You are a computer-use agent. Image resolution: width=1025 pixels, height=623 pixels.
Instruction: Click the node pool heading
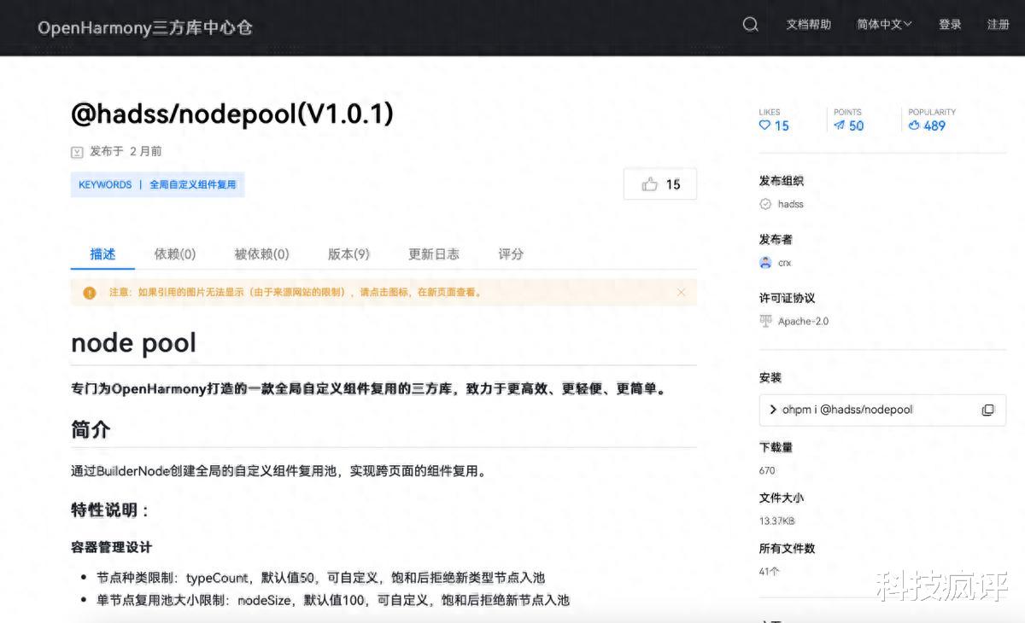click(x=133, y=343)
